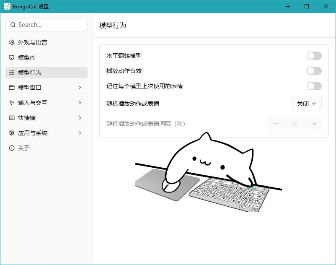The width and height of the screenshot is (336, 265).
Task: Open the 随机播放动作或表情 dropdown showing 关闭
Action: (307, 104)
